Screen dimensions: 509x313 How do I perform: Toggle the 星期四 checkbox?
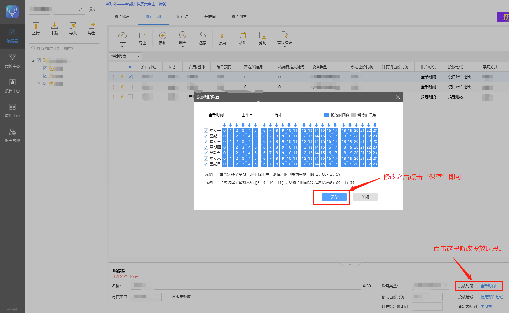[206, 147]
